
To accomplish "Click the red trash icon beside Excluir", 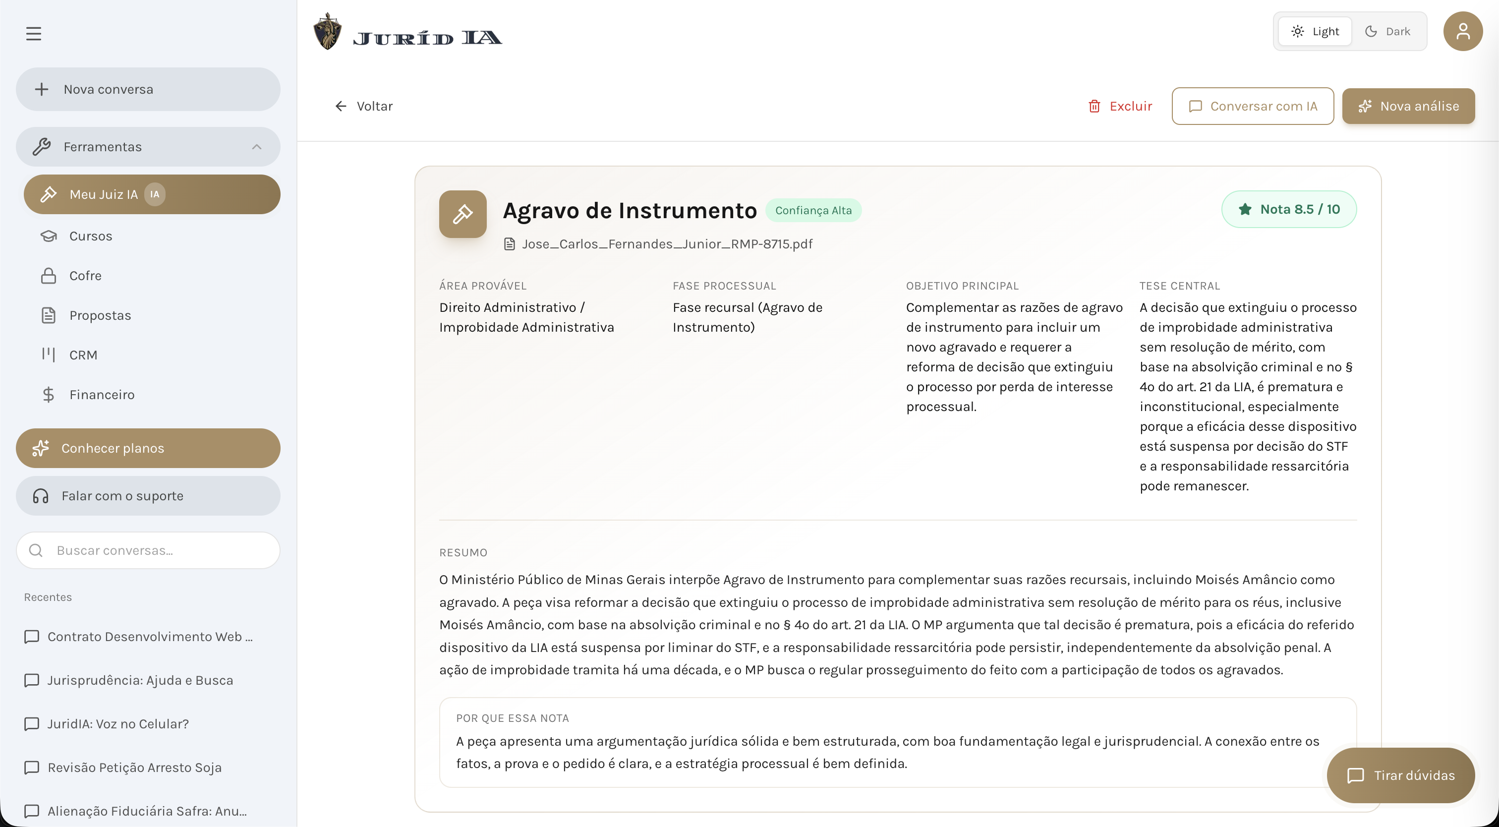I will click(1095, 106).
